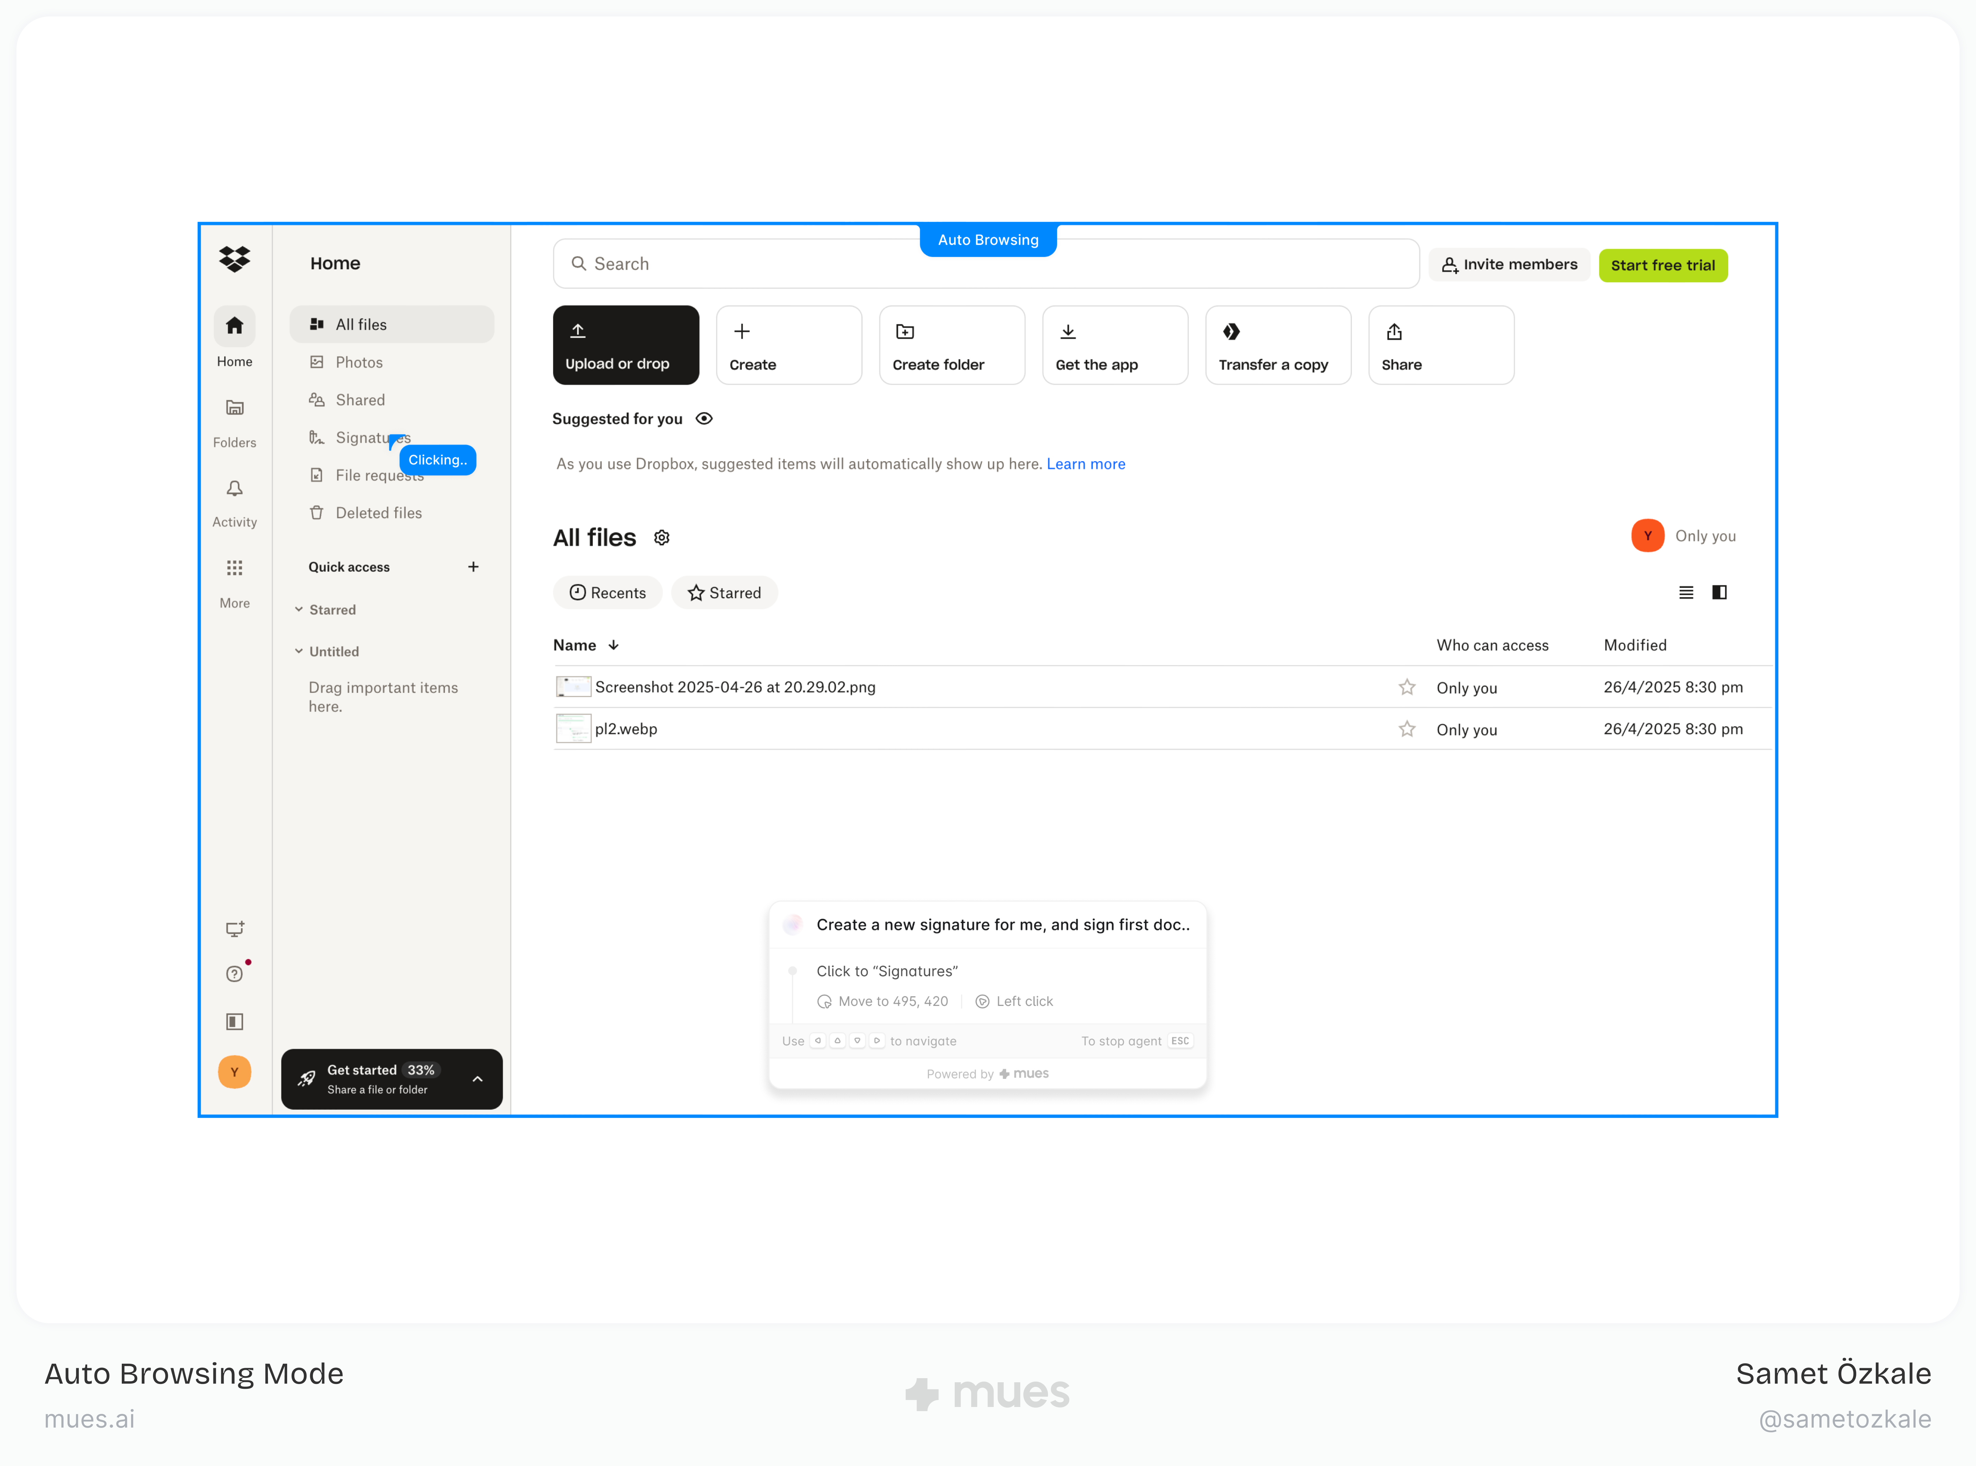Viewport: 1976px width, 1466px height.
Task: Collapse the Starred section
Action: point(299,610)
